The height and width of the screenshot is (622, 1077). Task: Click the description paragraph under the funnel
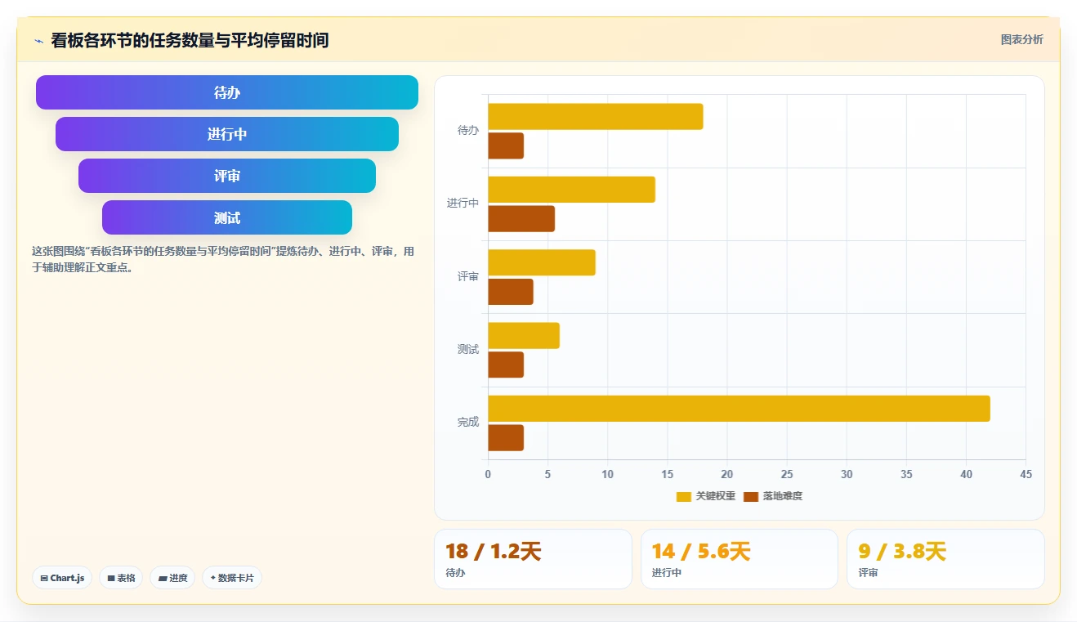[223, 259]
